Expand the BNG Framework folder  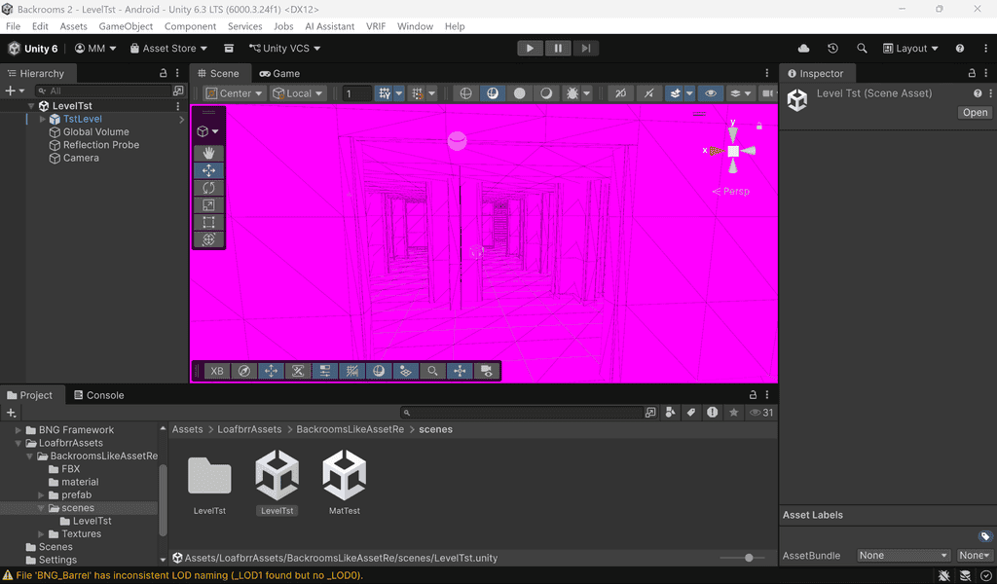tap(18, 430)
